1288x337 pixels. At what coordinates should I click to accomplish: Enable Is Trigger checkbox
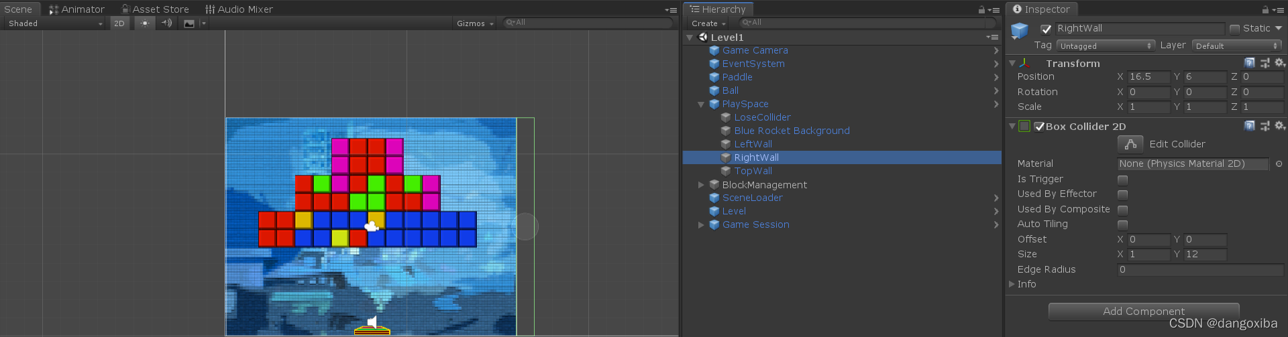(1123, 180)
